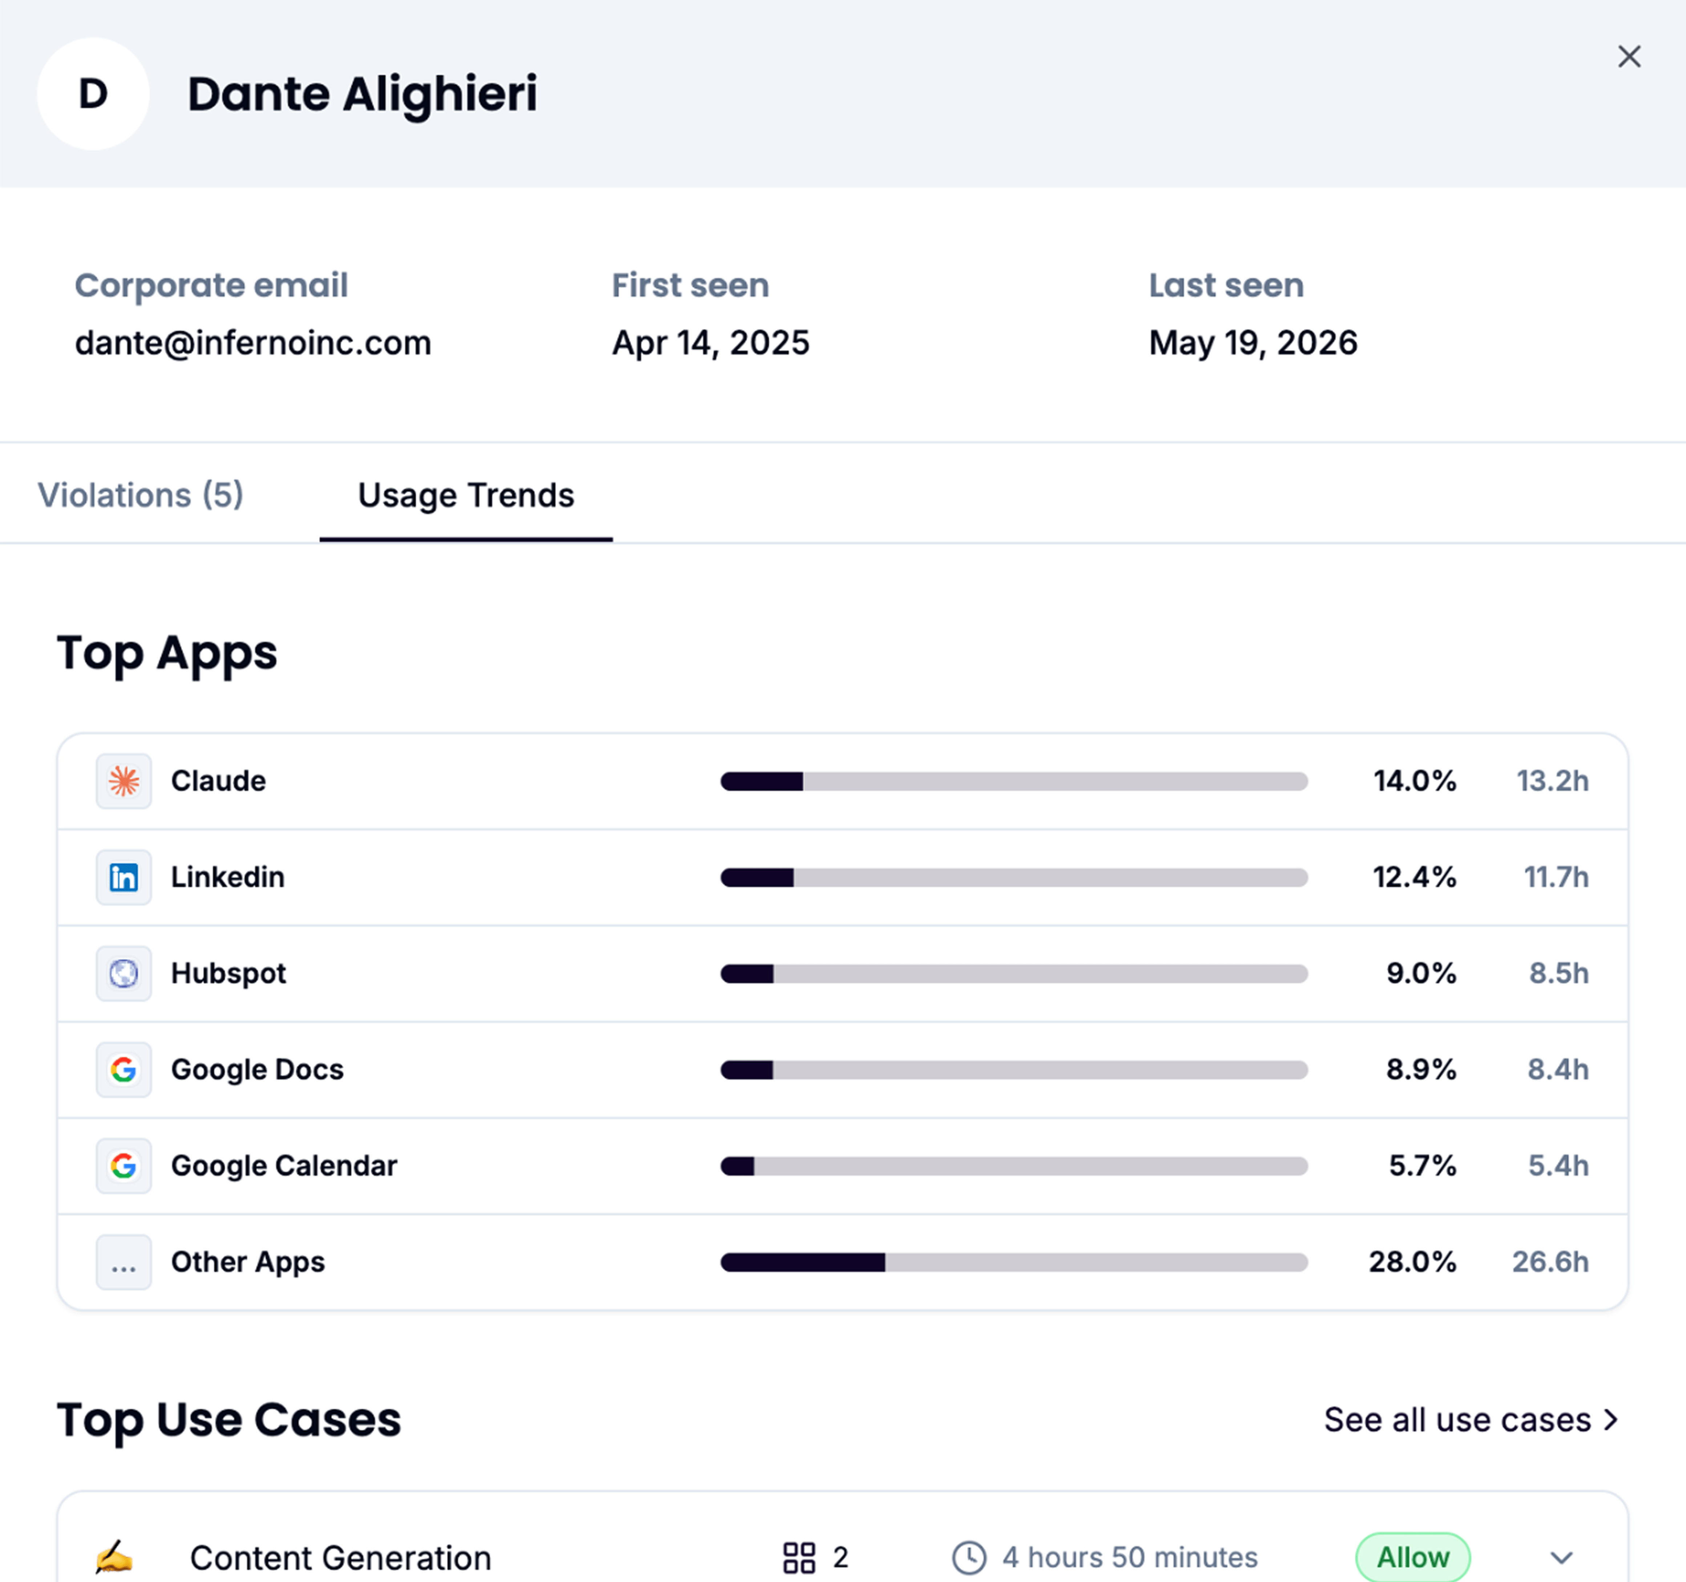This screenshot has height=1582, width=1686.
Task: Click the 8.5h value for Hubspot
Action: (x=1559, y=974)
